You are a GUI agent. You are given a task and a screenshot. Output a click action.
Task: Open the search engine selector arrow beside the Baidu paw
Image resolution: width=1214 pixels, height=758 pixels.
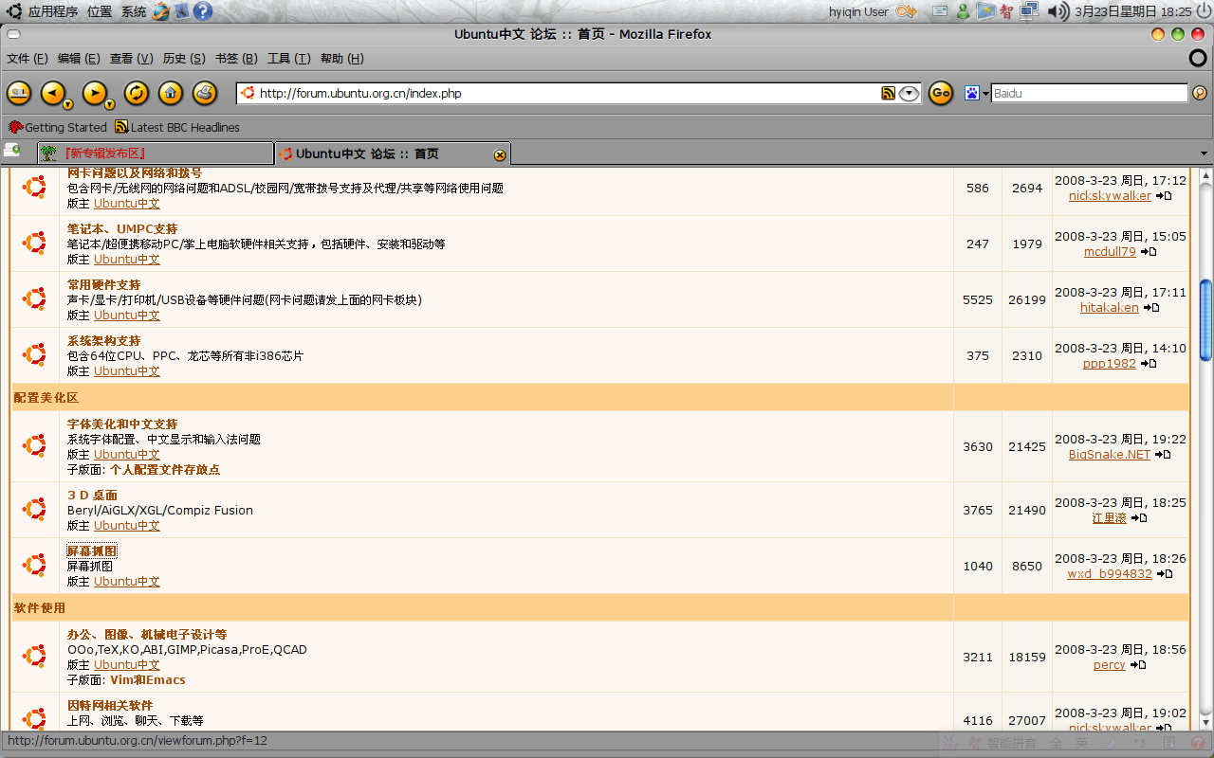985,94
